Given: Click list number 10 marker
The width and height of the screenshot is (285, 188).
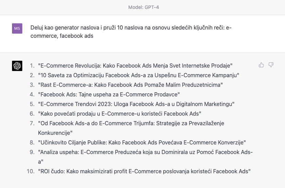Looking at the screenshot, I should pyautogui.click(x=31, y=172).
